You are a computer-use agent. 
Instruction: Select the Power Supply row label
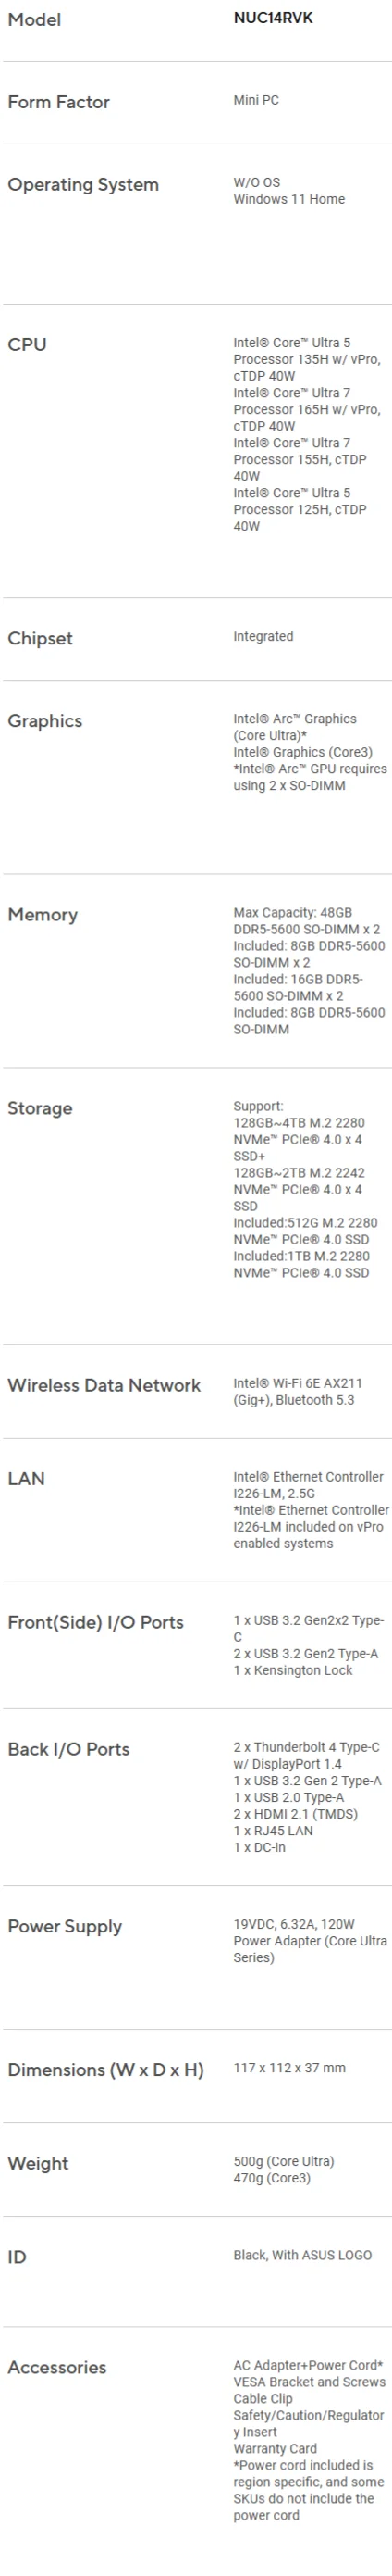[65, 1926]
